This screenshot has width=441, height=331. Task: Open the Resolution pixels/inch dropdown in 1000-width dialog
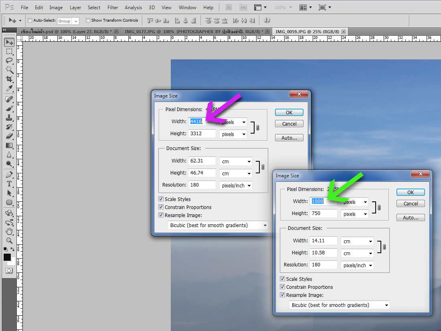click(357, 265)
